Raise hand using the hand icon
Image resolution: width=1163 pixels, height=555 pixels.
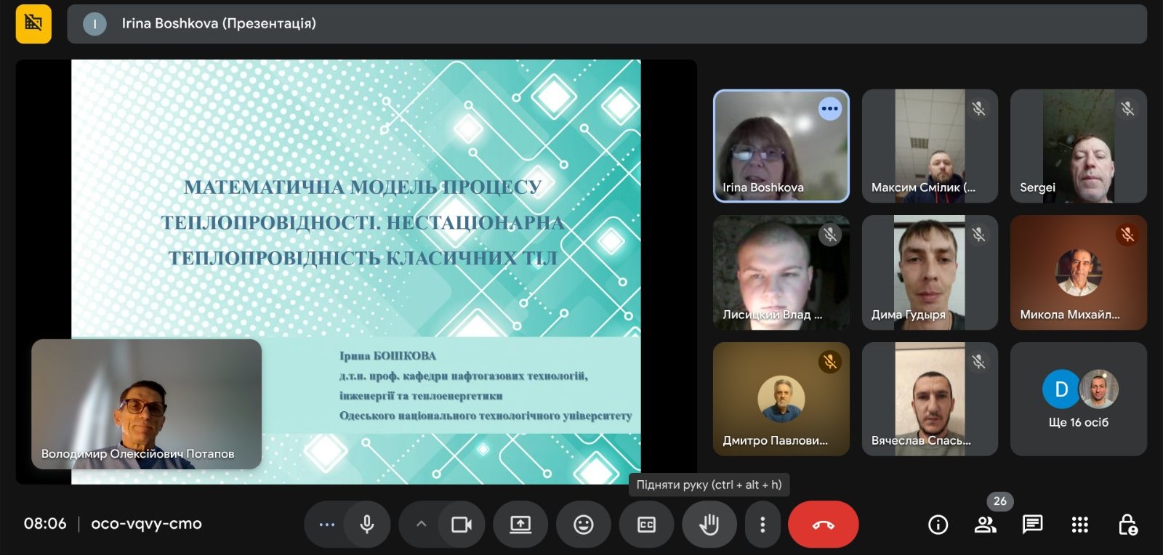tap(709, 524)
